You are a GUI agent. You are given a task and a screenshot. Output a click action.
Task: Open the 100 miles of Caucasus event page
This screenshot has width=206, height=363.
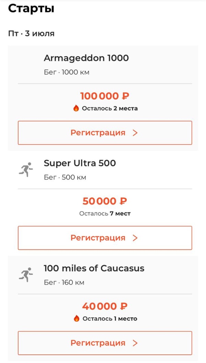[94, 268]
